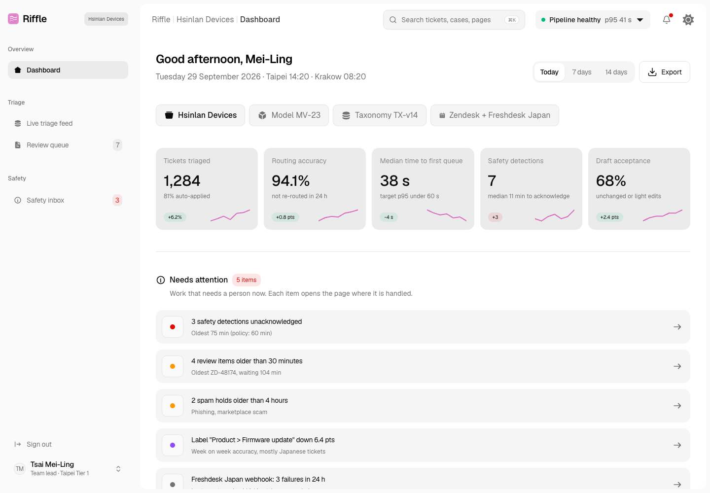Go to Live triage feed
The height and width of the screenshot is (493, 710).
click(x=68, y=123)
